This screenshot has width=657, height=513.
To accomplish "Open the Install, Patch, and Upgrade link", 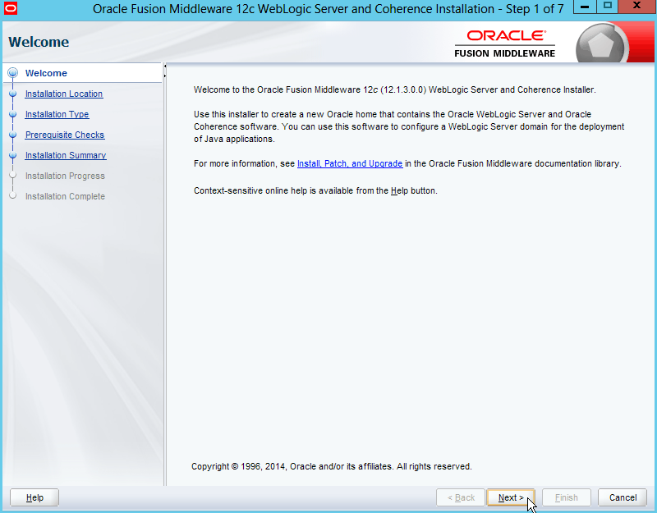I will click(350, 163).
